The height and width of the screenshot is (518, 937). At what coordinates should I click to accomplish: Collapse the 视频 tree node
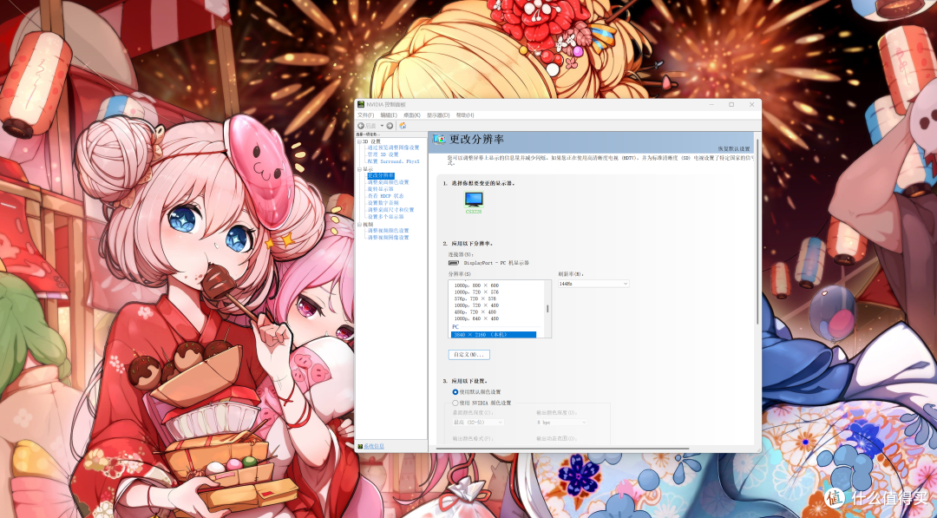[359, 224]
